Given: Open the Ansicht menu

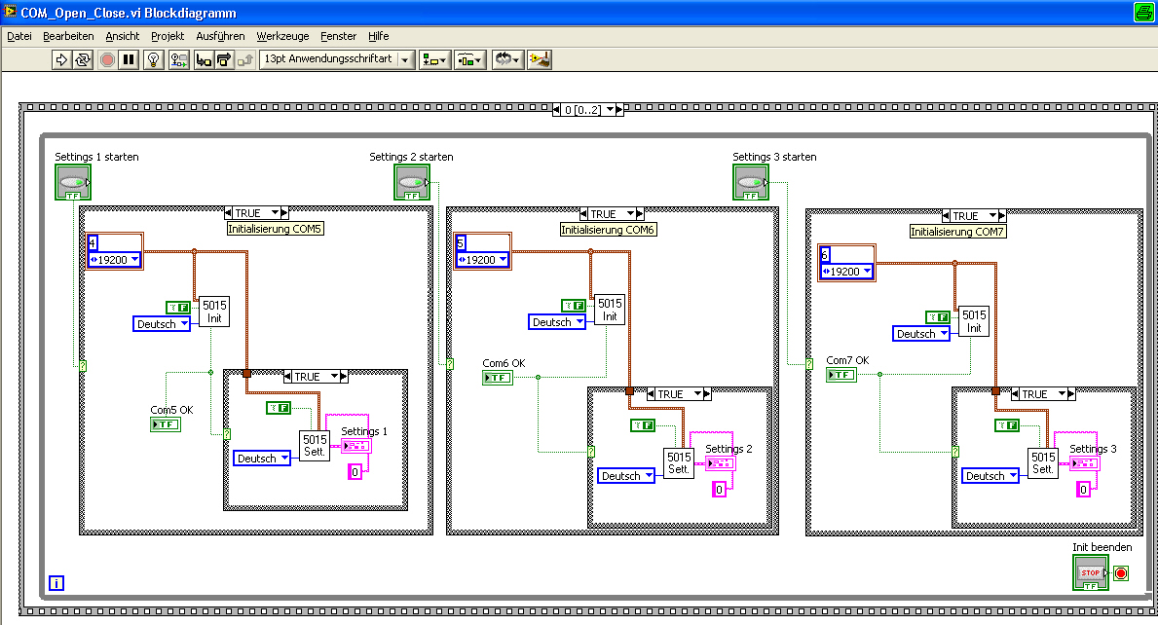Looking at the screenshot, I should (x=122, y=36).
